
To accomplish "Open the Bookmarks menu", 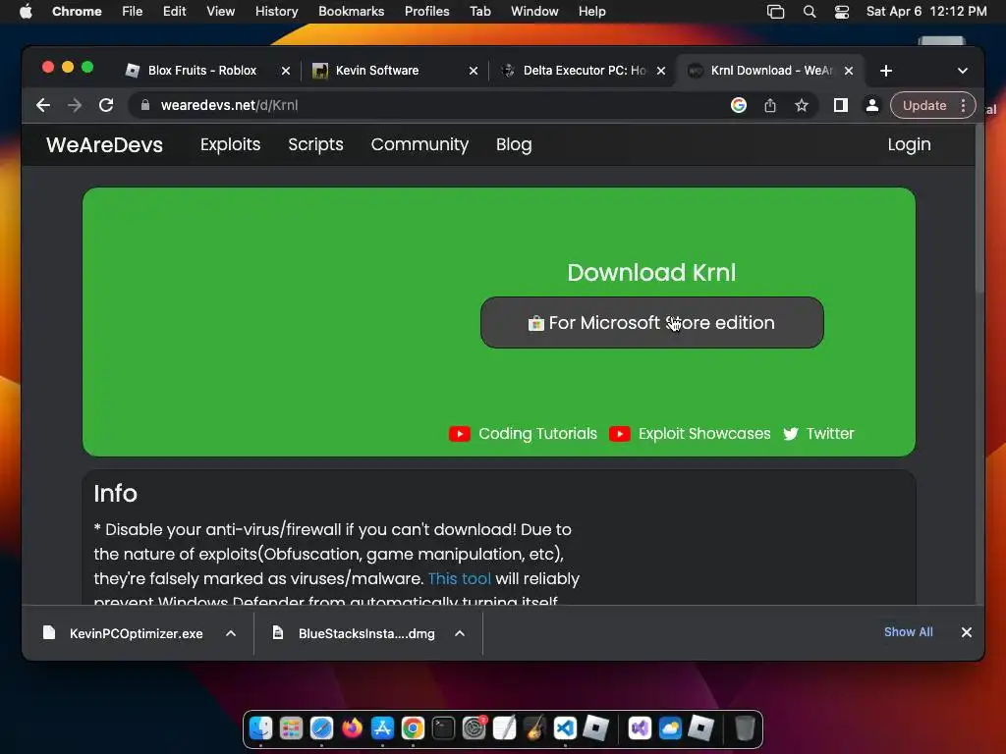I will pos(351,12).
